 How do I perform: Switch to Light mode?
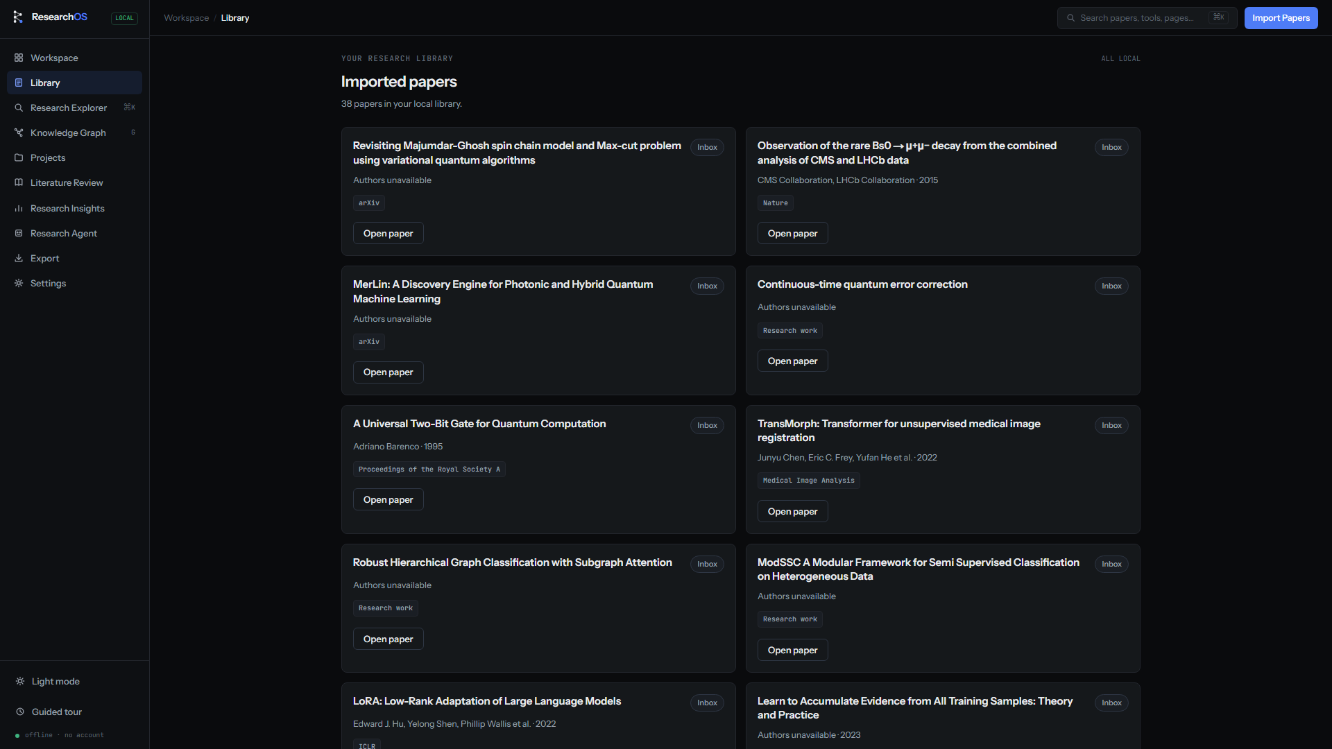(x=74, y=681)
